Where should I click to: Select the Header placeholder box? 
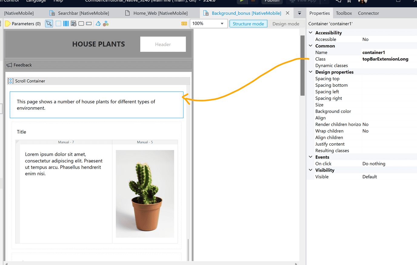(163, 44)
